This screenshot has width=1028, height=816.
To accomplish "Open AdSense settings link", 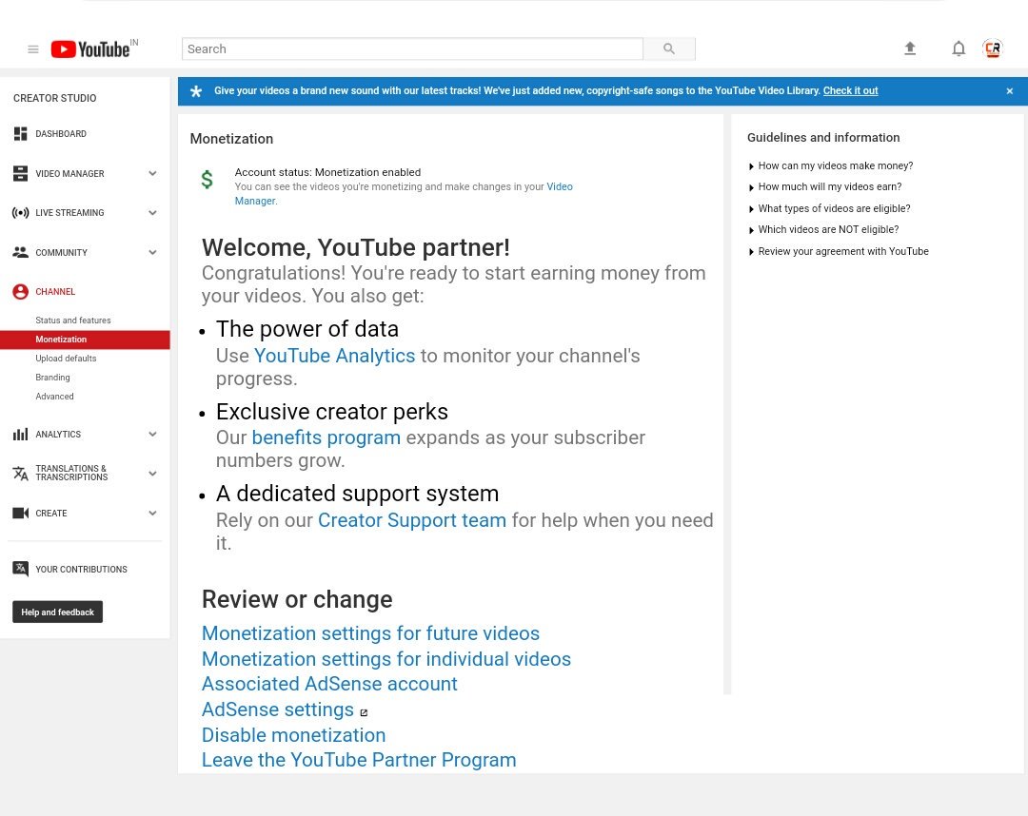I will 277,709.
